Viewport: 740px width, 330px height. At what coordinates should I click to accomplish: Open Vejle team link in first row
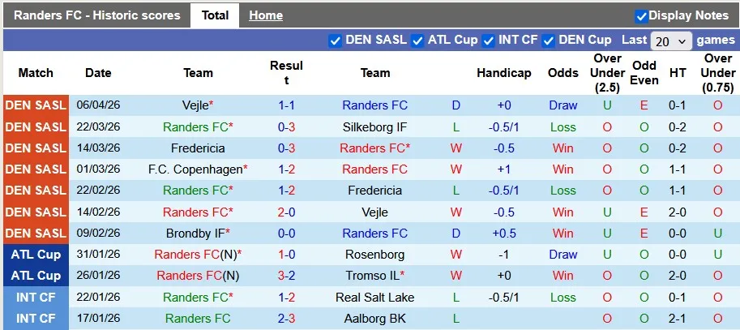pyautogui.click(x=195, y=105)
